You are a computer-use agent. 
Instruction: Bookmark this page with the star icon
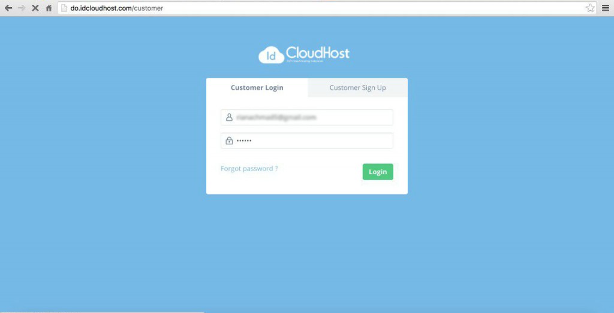point(590,8)
